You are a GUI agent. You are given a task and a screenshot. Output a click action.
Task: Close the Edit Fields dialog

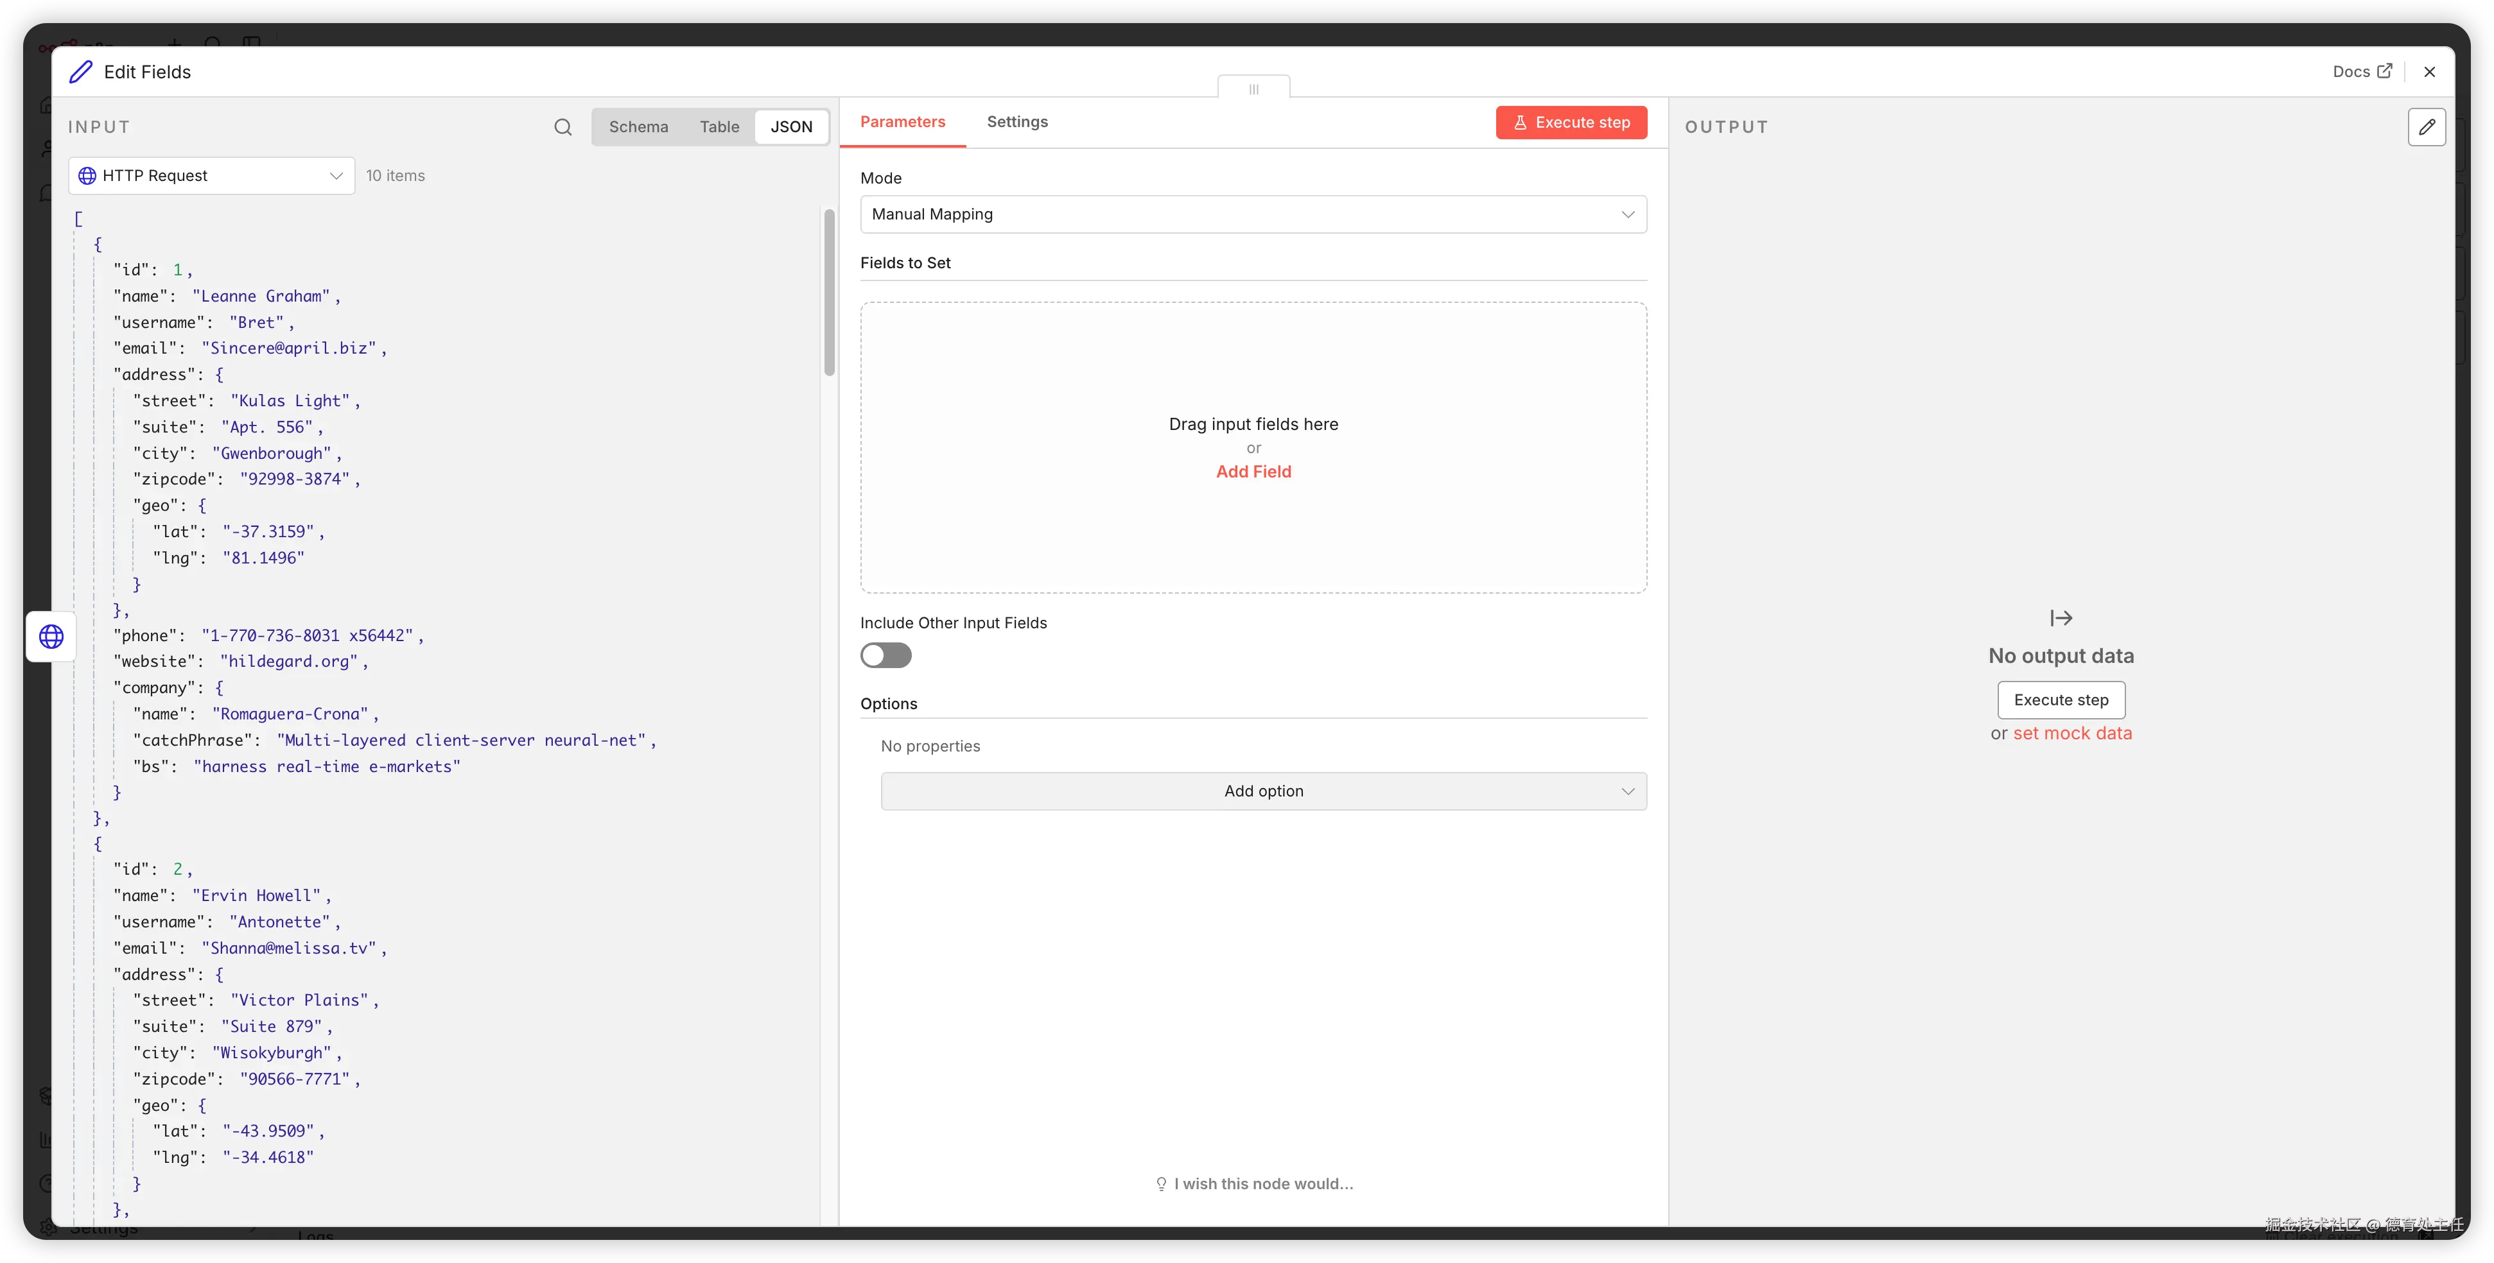(x=2429, y=72)
